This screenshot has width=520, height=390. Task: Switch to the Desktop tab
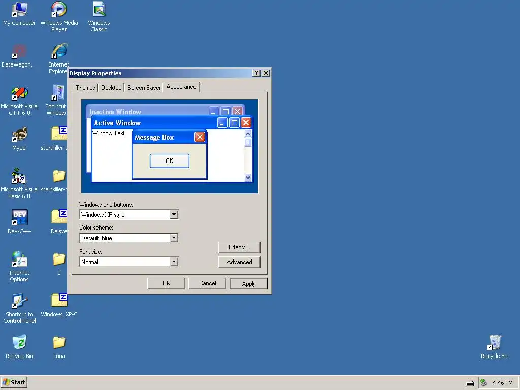point(111,87)
